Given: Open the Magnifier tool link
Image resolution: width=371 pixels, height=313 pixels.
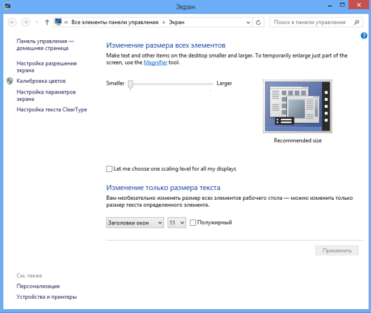Looking at the screenshot, I should 155,62.
